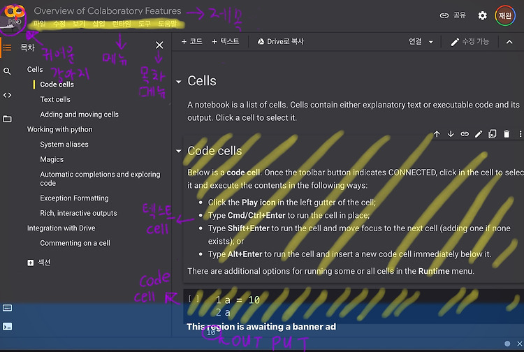Screen dimensions: 524x352
Task: Go to Working with python section
Action: [x=60, y=130]
